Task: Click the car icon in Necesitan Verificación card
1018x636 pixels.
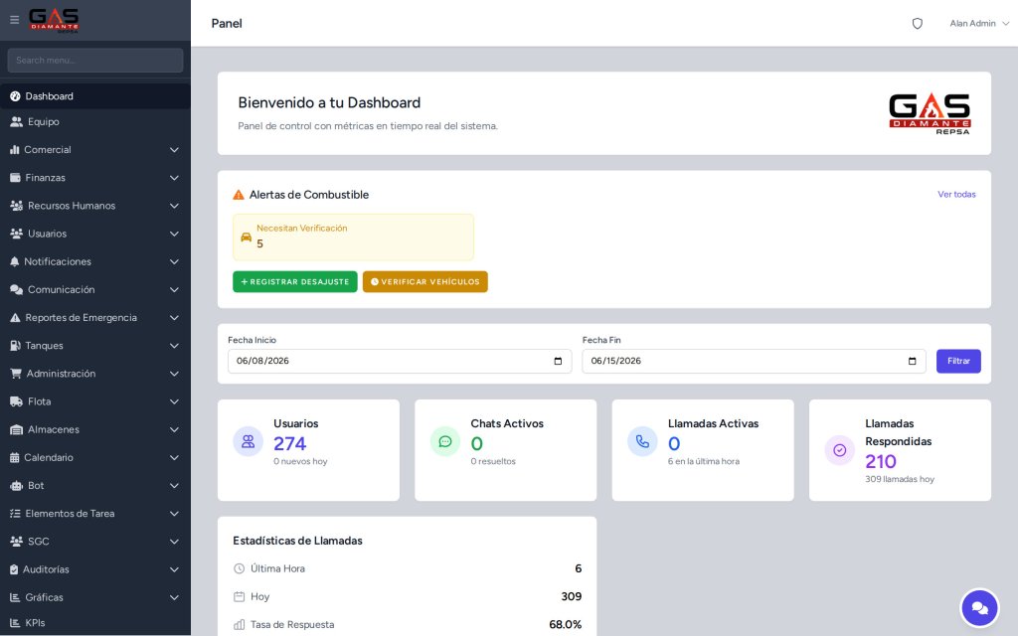Action: click(x=247, y=238)
